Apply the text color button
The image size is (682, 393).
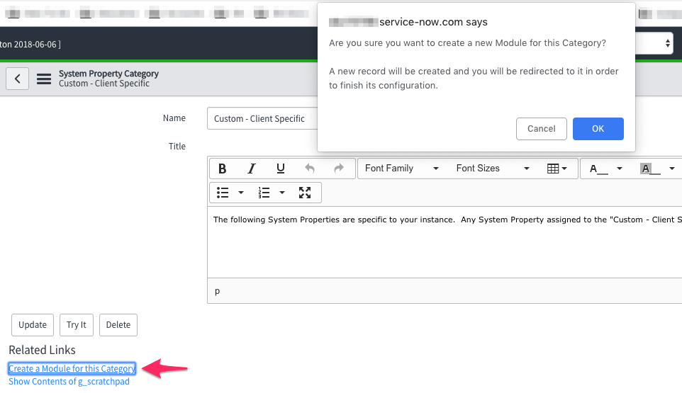pyautogui.click(x=598, y=169)
